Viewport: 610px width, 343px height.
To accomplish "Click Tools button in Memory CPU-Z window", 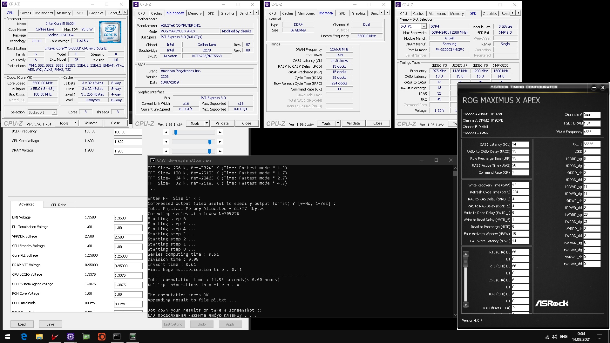I will (326, 123).
